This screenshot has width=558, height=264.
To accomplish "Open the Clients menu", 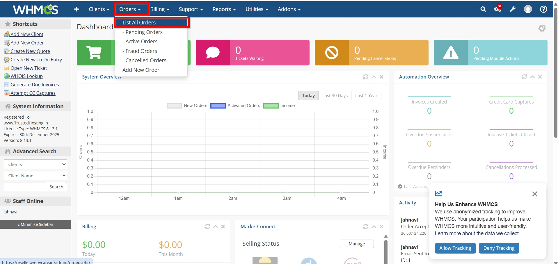I will 99,9.
